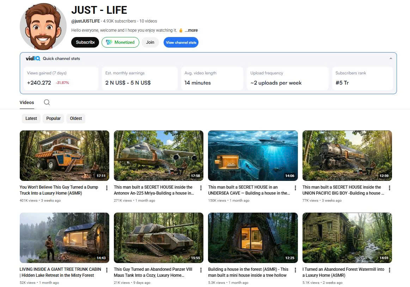Switch to the Videos tab
The image size is (410, 287).
coord(27,102)
